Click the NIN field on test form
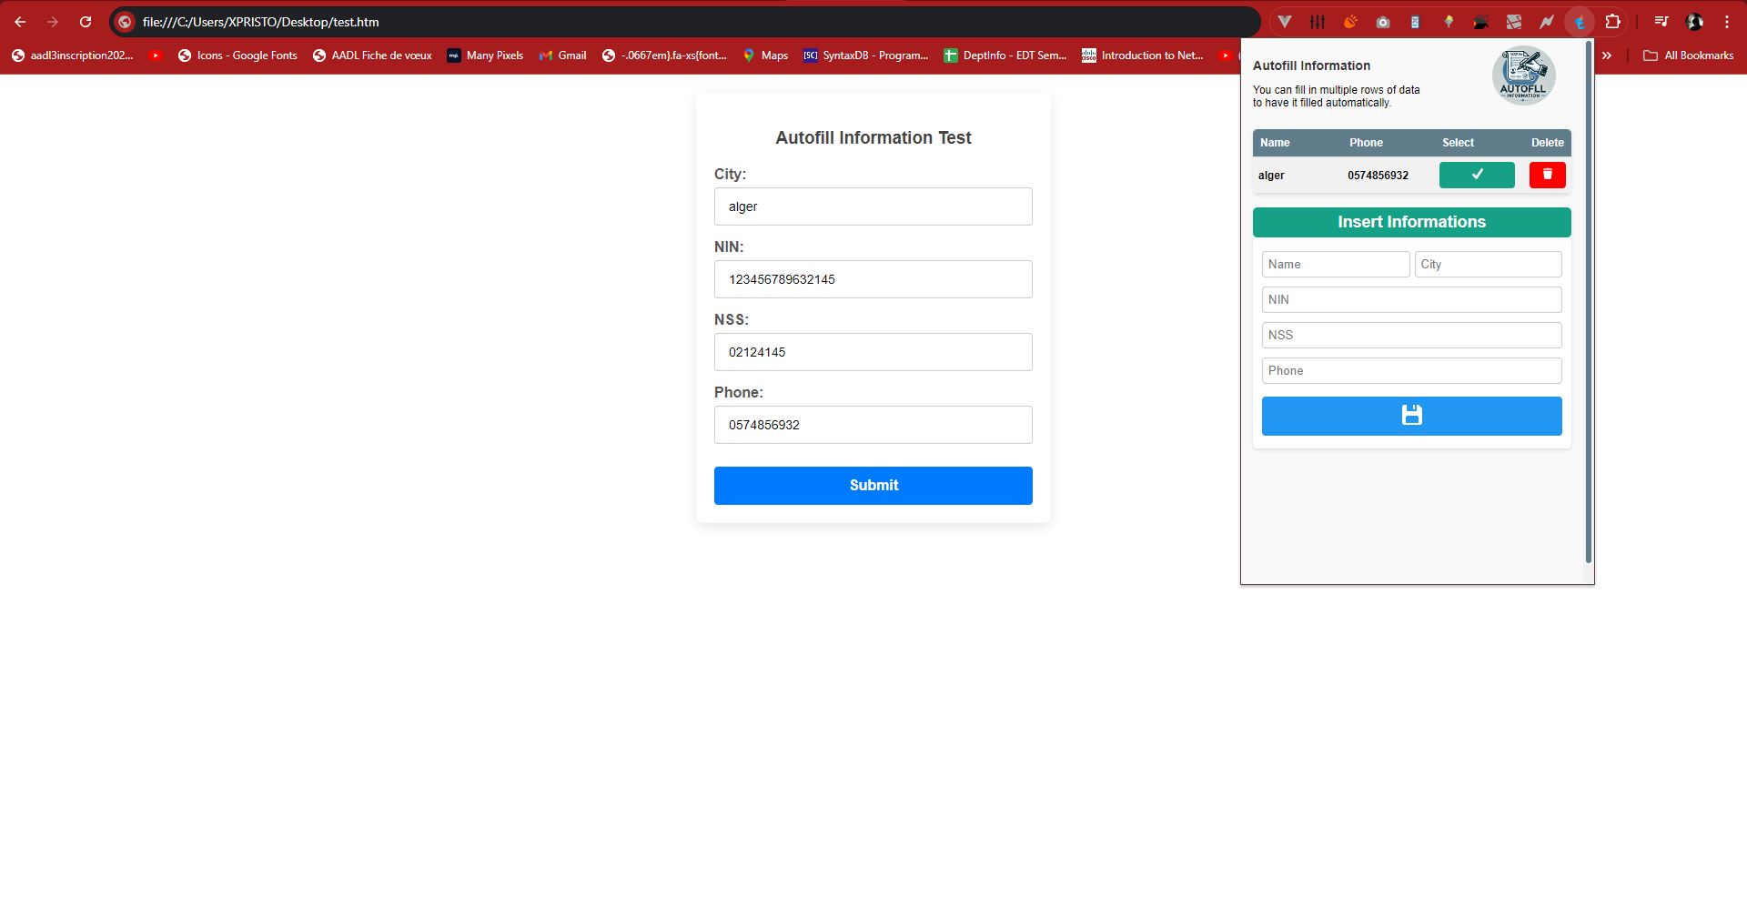 [873, 279]
